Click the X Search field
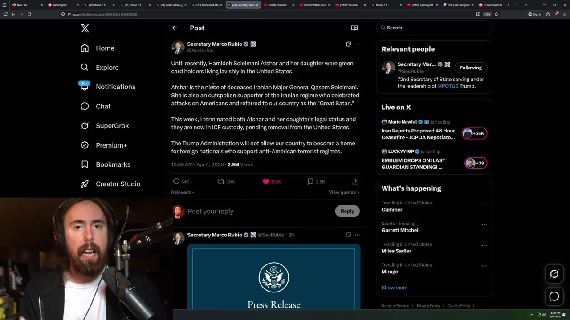The image size is (570, 320). coord(434,28)
